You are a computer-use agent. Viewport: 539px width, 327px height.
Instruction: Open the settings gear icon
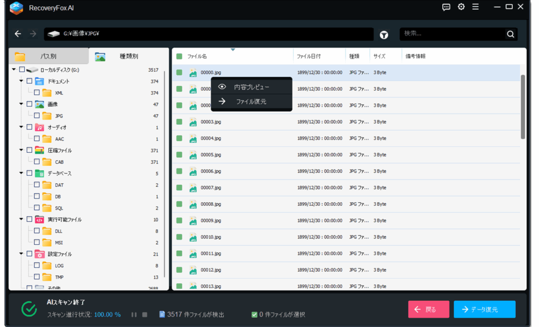(461, 7)
